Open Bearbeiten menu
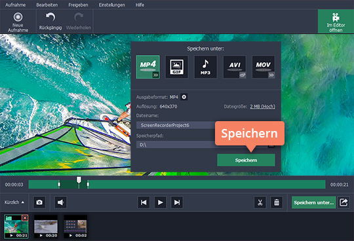Viewport: 354px width, 241px height. pos(47,5)
